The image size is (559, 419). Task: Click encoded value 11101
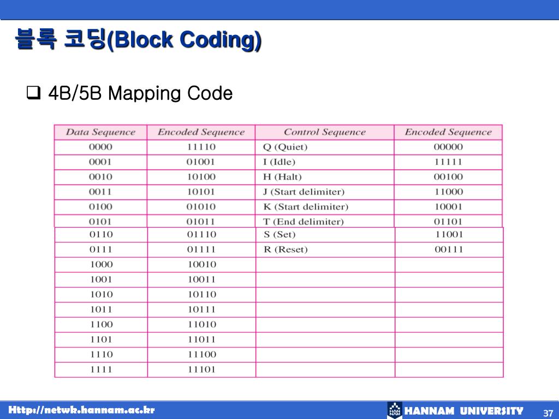202,369
